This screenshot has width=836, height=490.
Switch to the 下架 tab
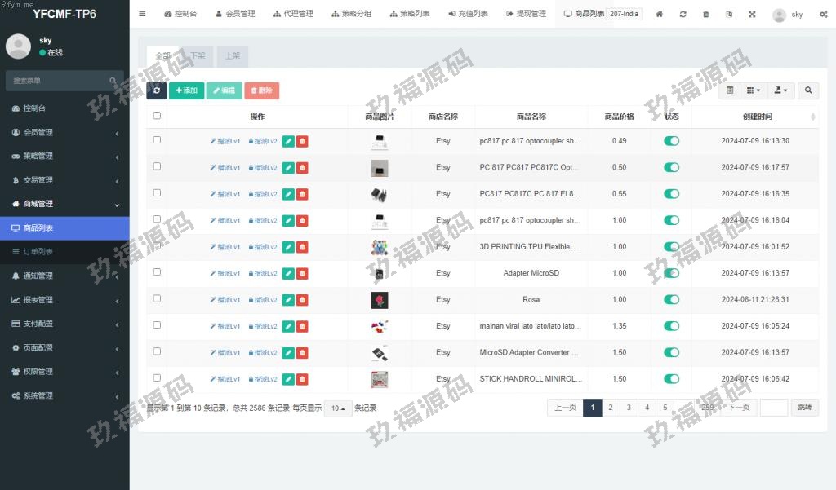(x=198, y=56)
